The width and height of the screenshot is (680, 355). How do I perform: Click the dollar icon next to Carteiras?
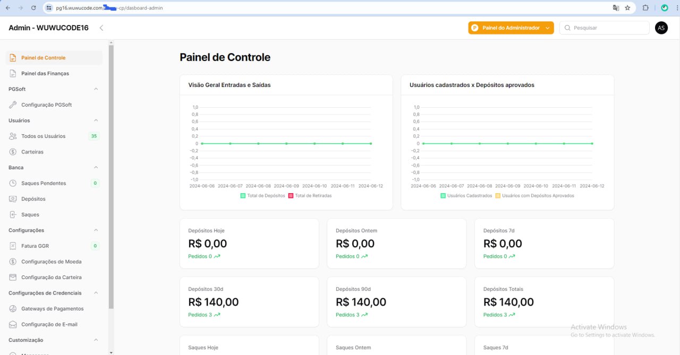(x=13, y=152)
